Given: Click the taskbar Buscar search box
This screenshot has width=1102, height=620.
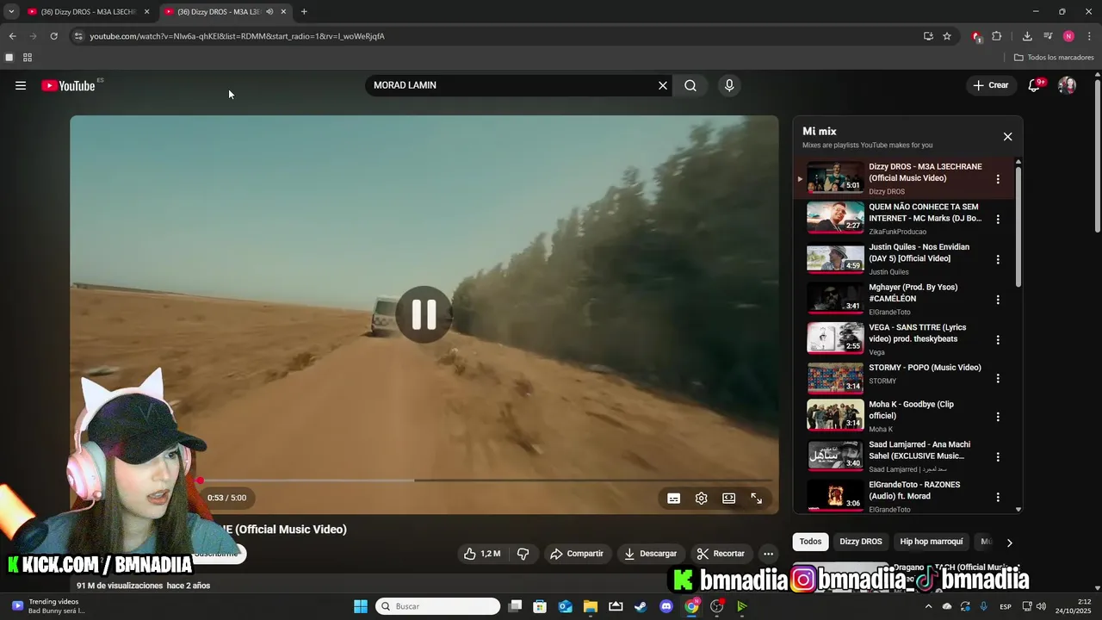Looking at the screenshot, I should [x=438, y=606].
